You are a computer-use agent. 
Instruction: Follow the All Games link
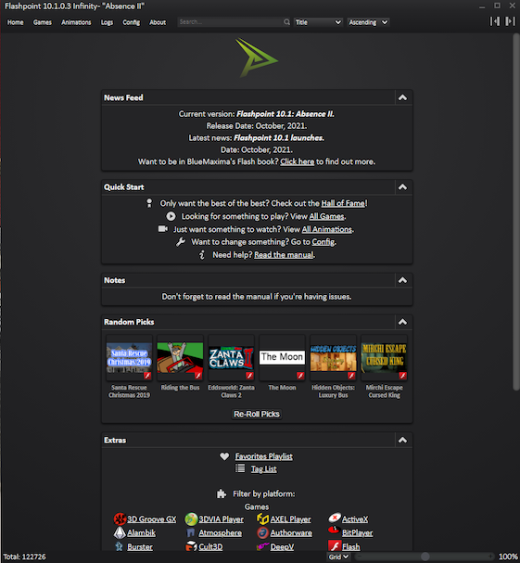coord(326,216)
